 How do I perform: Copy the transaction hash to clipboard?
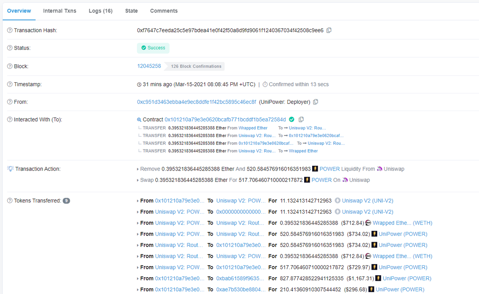pyautogui.click(x=329, y=30)
